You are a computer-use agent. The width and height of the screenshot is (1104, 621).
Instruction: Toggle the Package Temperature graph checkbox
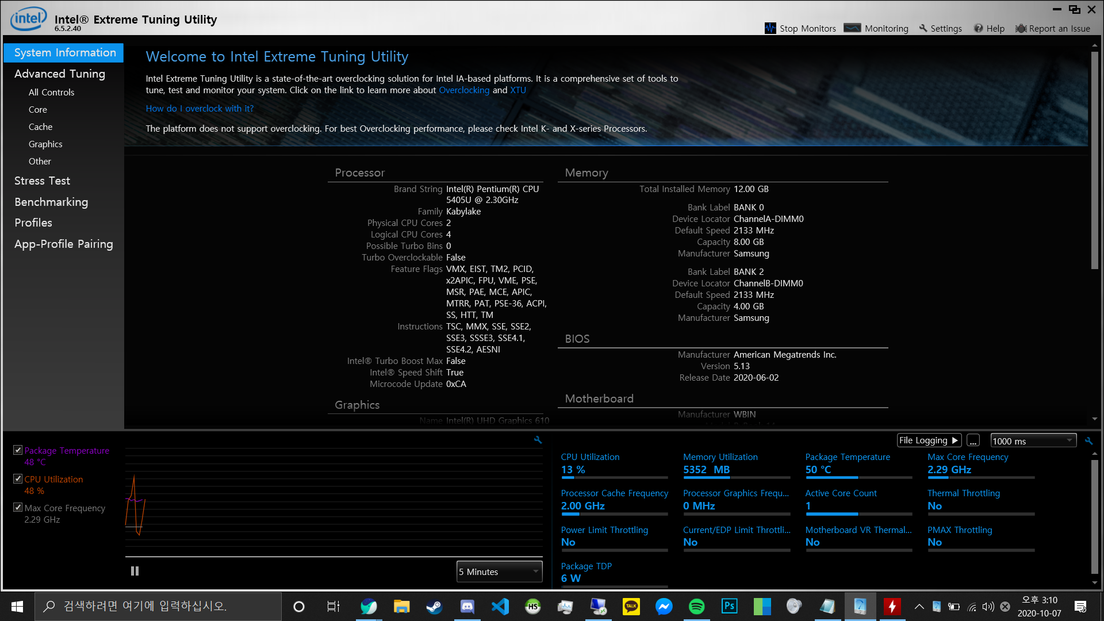pyautogui.click(x=18, y=450)
